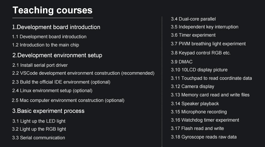Open 3.16 Watchdog timer experiment
Viewport: 265px width, 147px height.
click(205, 120)
